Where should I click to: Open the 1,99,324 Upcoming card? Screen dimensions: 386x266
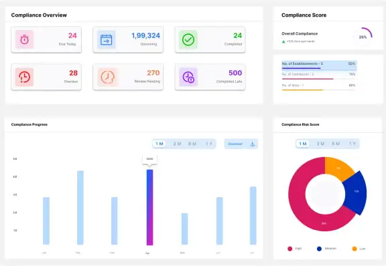click(x=128, y=39)
